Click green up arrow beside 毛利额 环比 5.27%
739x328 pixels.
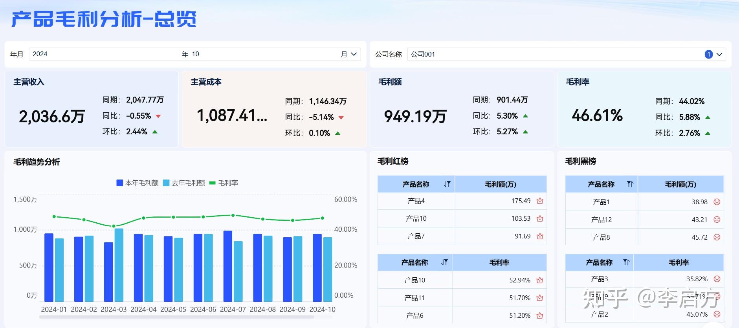coord(525,132)
